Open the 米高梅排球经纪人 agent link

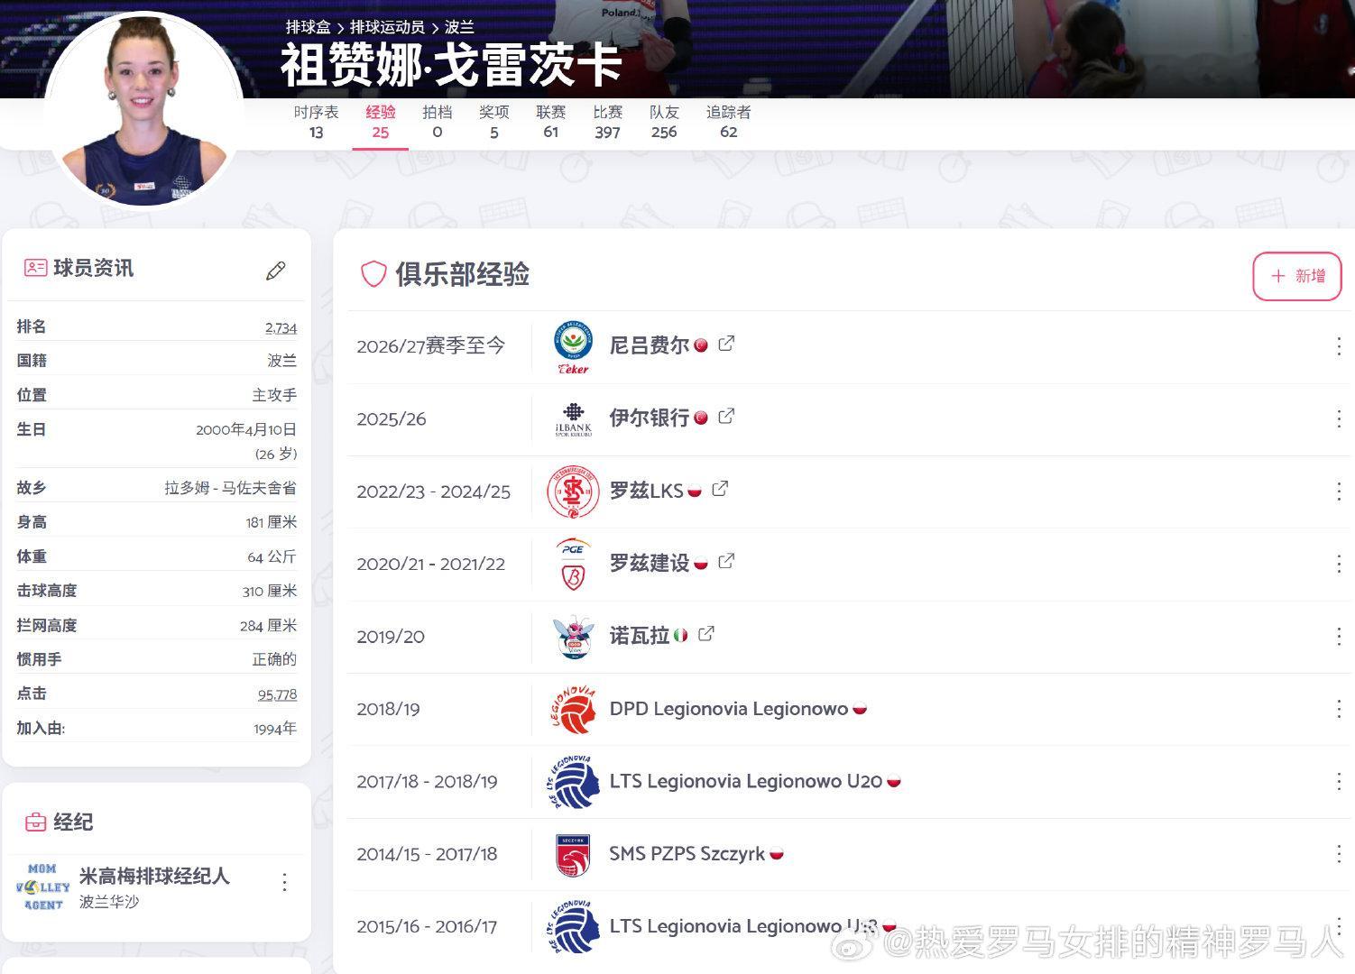click(x=154, y=876)
